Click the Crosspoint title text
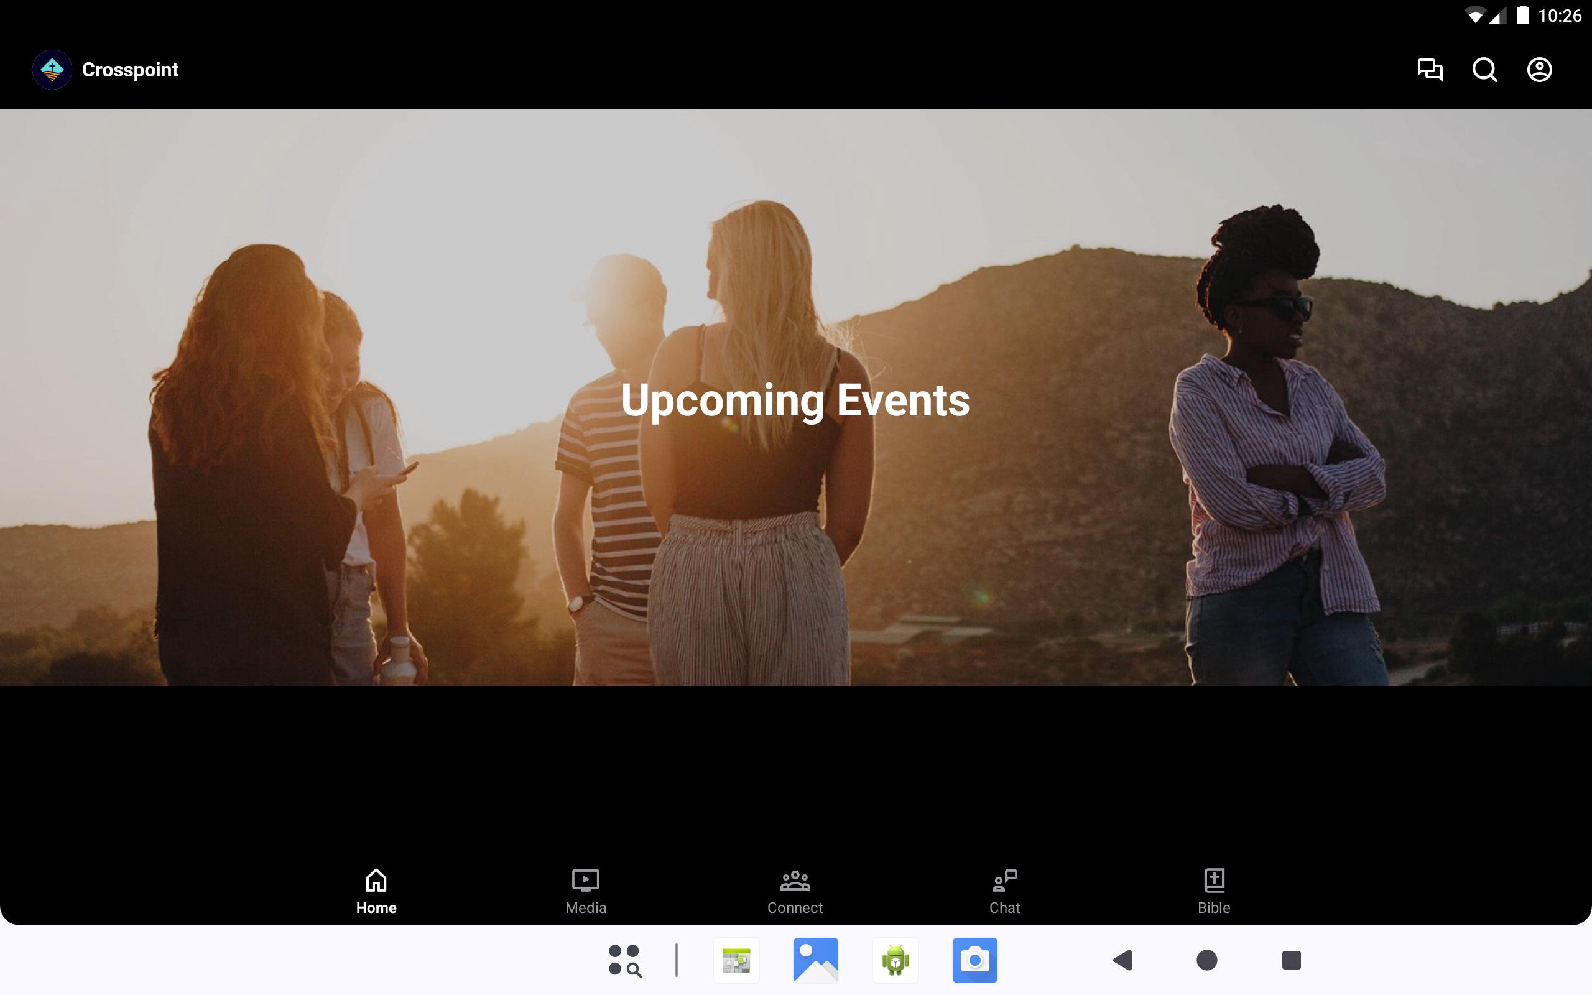The image size is (1592, 995). pos(130,70)
